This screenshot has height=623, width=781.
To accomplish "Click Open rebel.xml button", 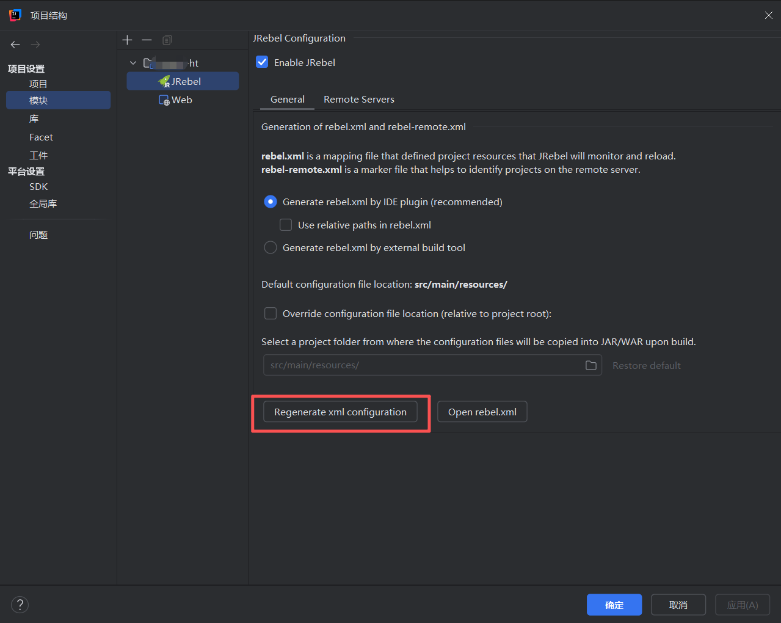I will coord(482,412).
